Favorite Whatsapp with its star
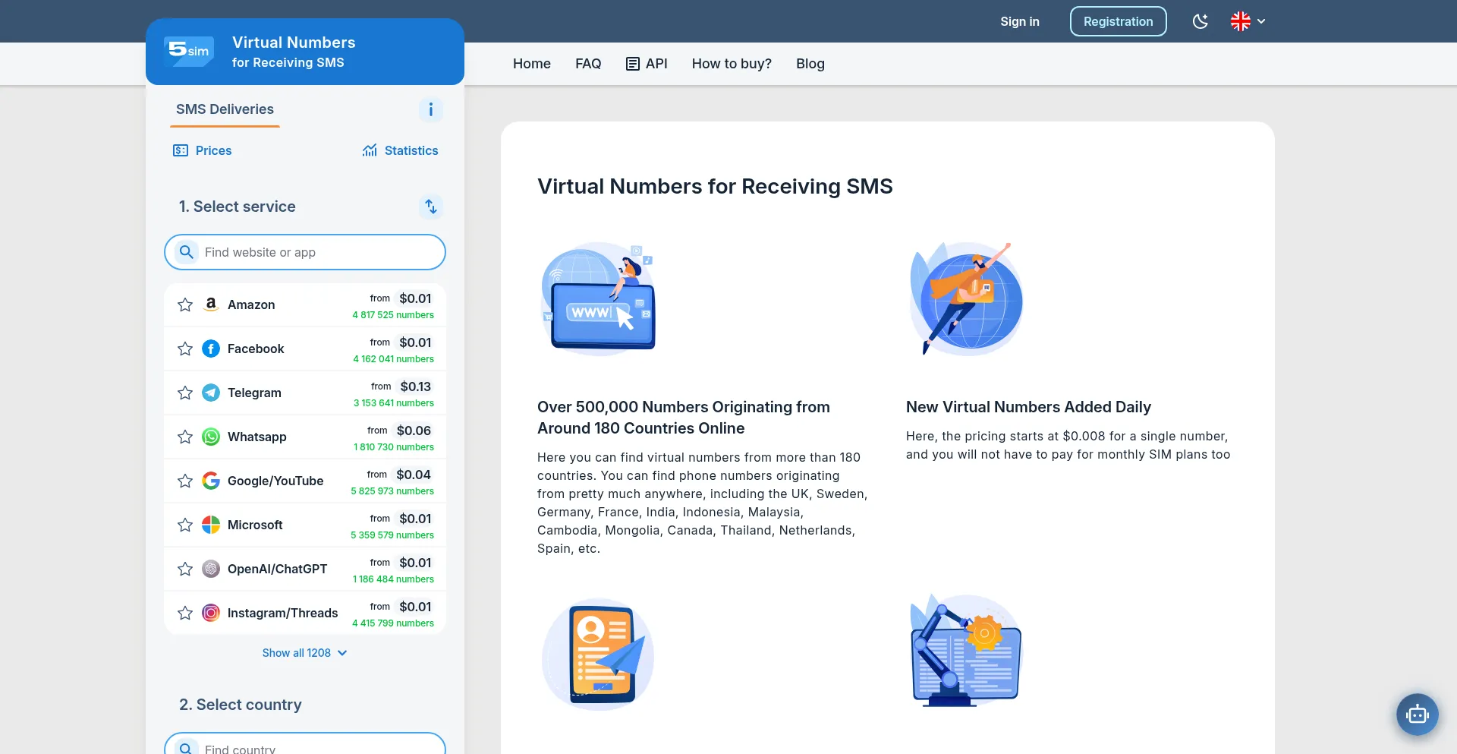1457x754 pixels. [x=185, y=437]
